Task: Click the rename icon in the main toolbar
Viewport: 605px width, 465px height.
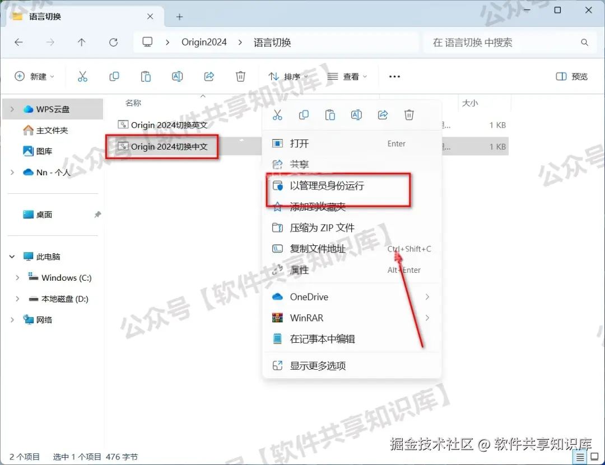Action: [177, 76]
